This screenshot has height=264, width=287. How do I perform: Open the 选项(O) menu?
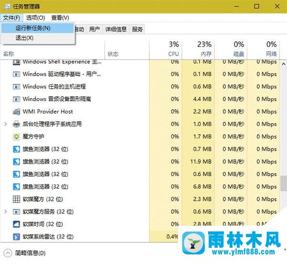coord(35,18)
